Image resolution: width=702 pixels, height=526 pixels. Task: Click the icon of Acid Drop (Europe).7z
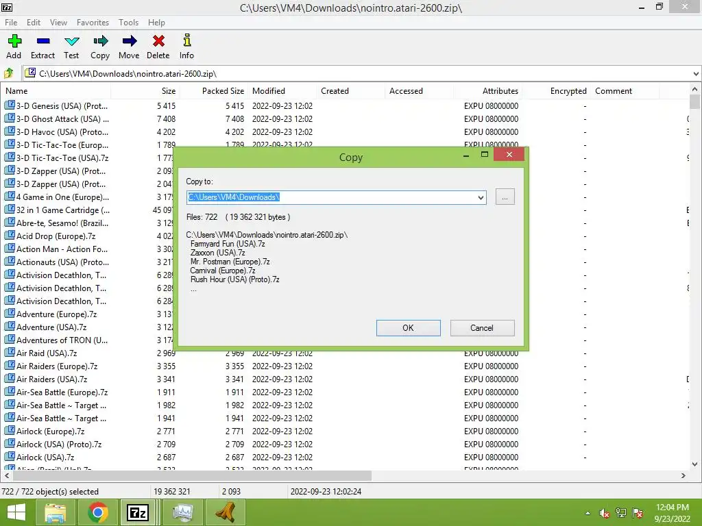click(x=10, y=236)
